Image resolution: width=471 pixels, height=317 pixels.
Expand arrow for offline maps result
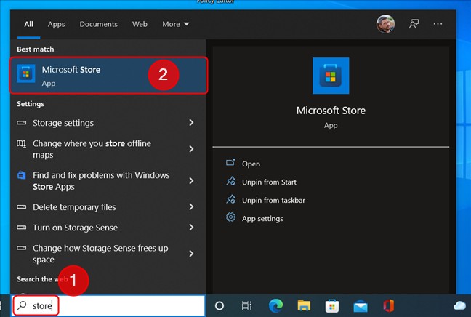click(191, 149)
